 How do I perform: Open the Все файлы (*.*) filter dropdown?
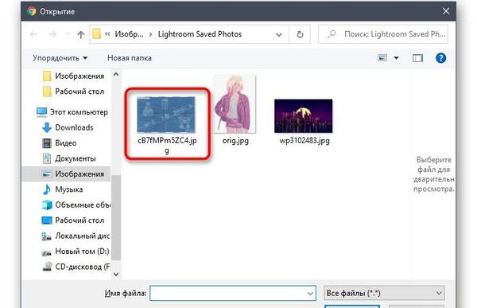[x=385, y=293]
